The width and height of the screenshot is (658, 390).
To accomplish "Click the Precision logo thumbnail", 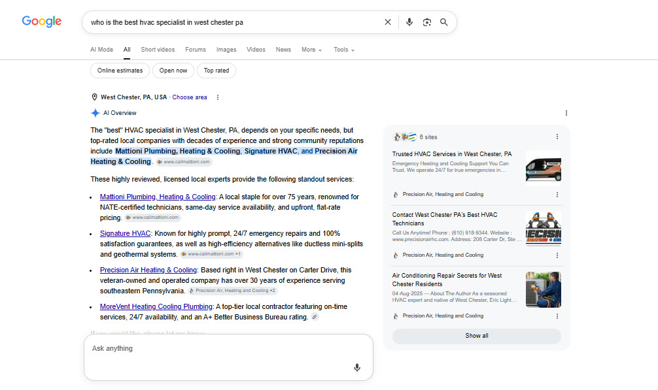I will click(x=544, y=229).
